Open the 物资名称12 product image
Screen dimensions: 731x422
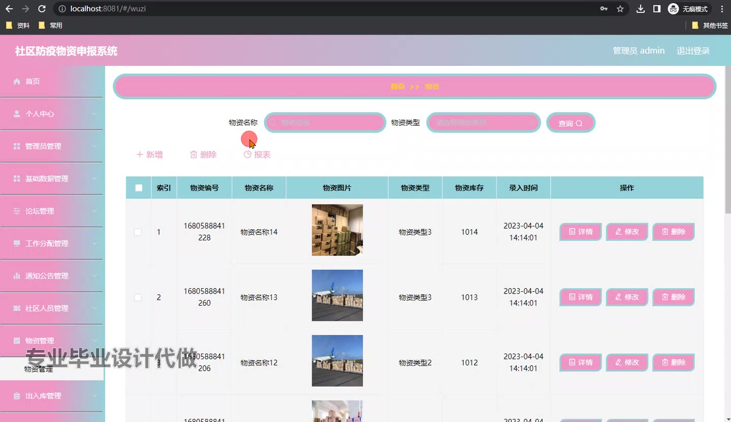point(337,361)
